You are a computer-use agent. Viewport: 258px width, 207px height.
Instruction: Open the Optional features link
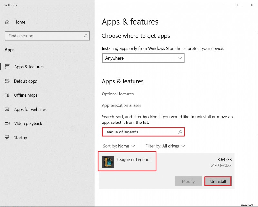(117, 94)
